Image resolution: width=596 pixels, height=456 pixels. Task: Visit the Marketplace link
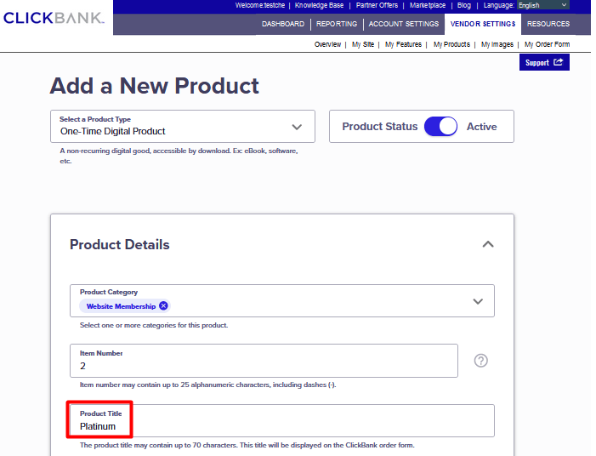[428, 5]
